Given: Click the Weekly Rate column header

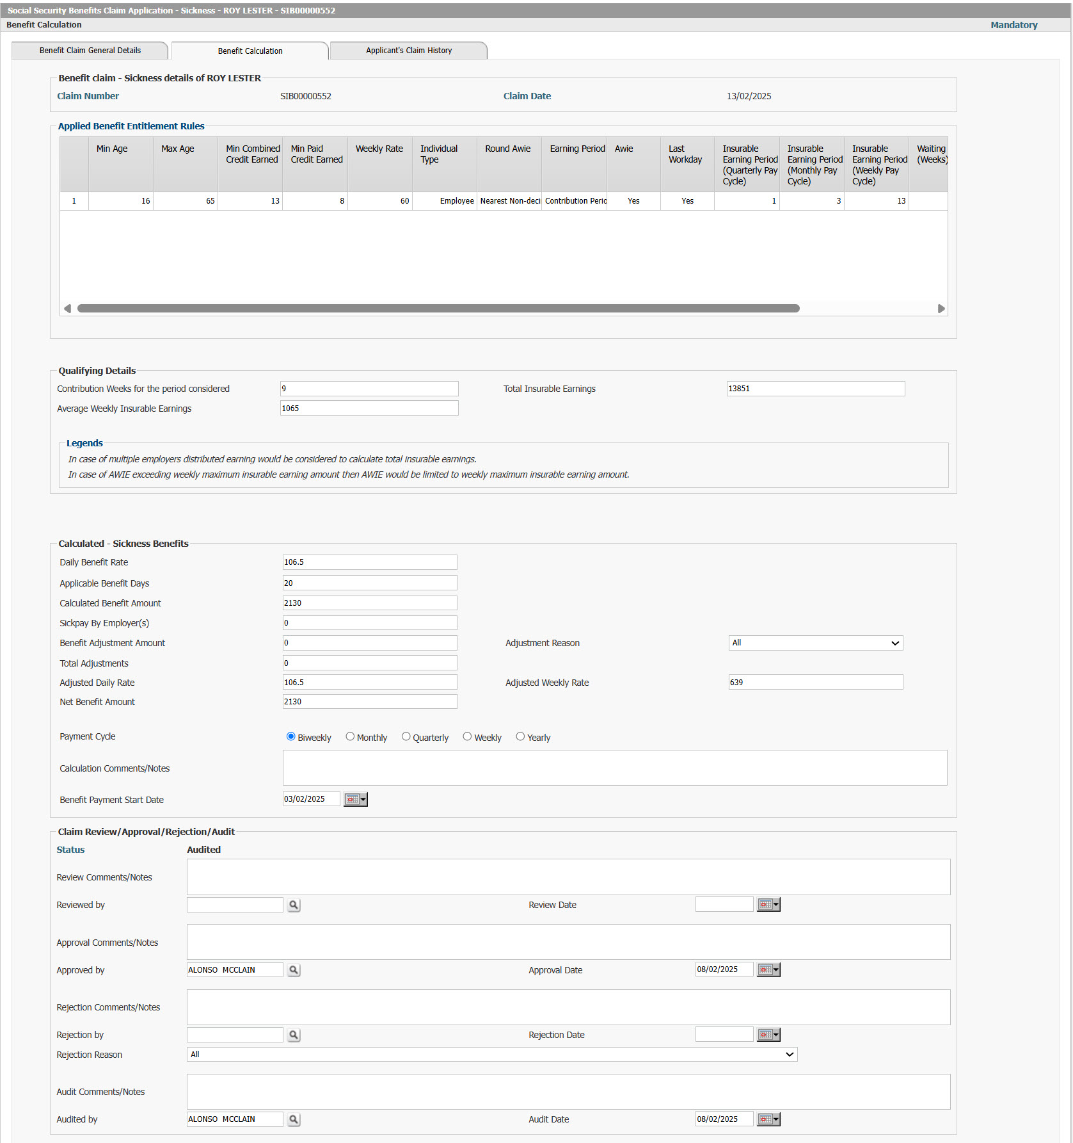Looking at the screenshot, I should pos(380,165).
